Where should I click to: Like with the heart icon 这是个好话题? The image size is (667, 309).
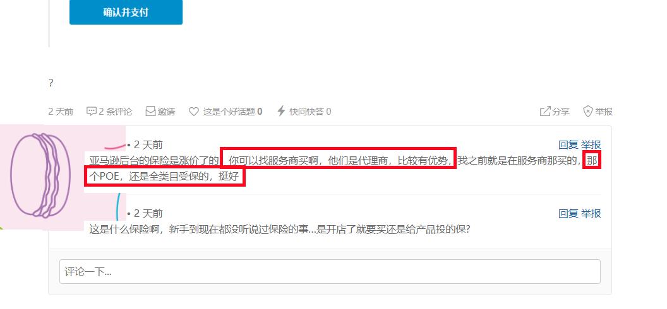pos(193,112)
